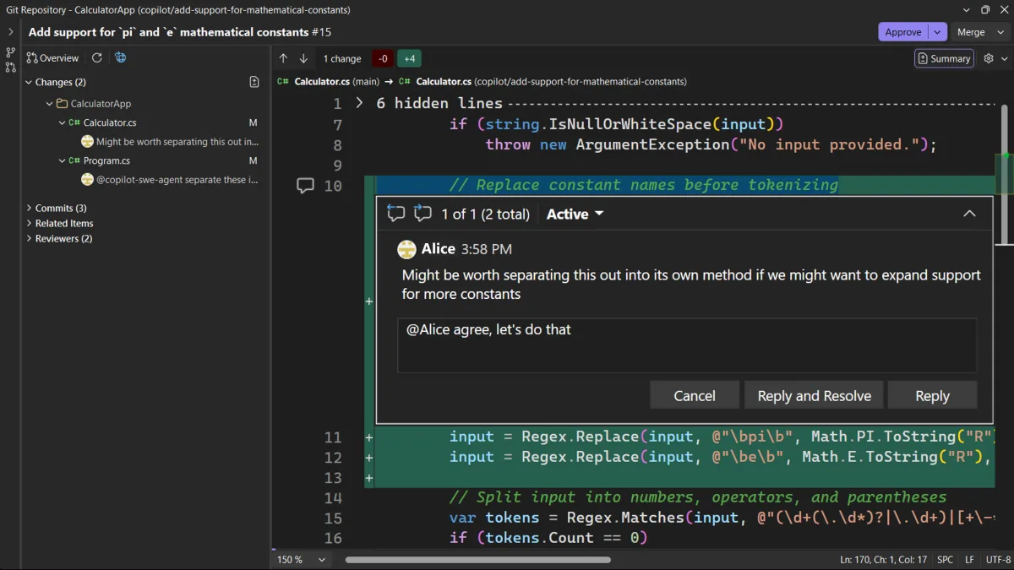Open comment 'Might be worth separating this out in...'

coord(170,142)
